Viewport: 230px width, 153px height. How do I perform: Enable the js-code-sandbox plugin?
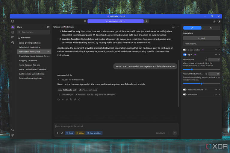[185, 50]
